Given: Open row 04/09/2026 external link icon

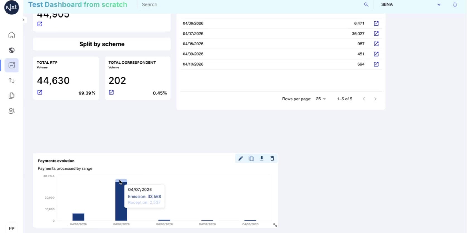Looking at the screenshot, I should tap(376, 54).
